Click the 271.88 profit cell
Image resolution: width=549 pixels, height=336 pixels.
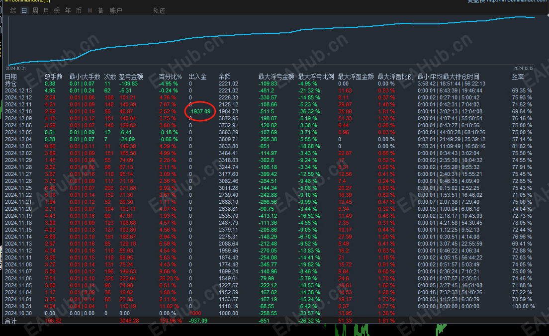coord(127,188)
